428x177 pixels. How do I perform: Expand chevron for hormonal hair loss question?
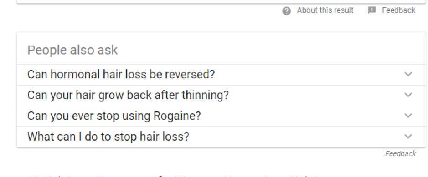408,74
